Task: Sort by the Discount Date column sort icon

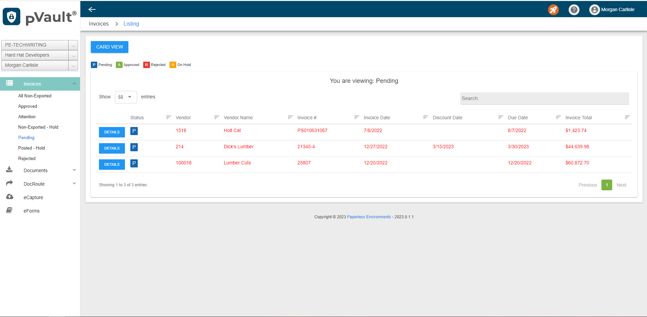Action: (x=500, y=117)
